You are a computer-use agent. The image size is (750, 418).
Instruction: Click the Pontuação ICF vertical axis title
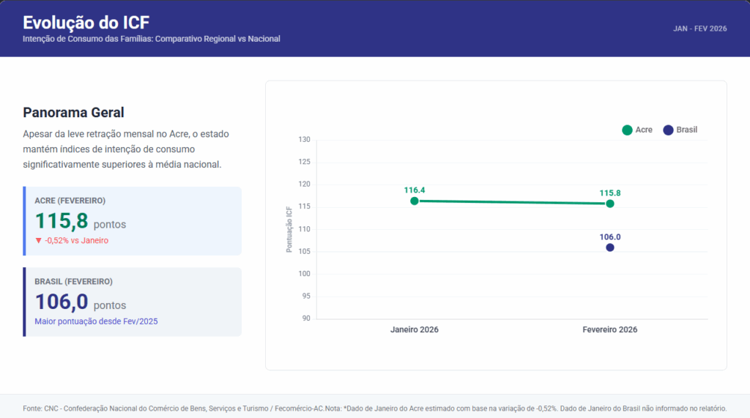tap(289, 229)
